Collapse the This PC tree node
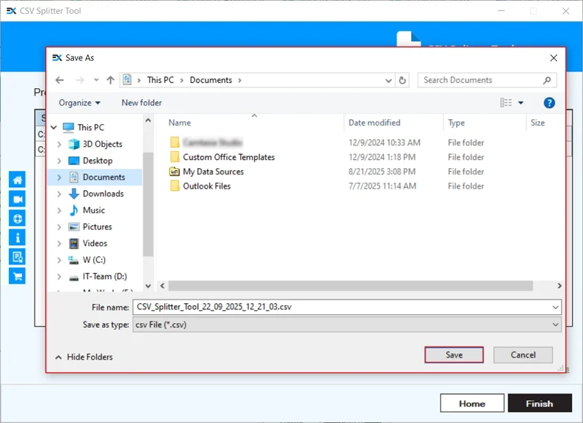Image resolution: width=583 pixels, height=423 pixels. tap(54, 127)
